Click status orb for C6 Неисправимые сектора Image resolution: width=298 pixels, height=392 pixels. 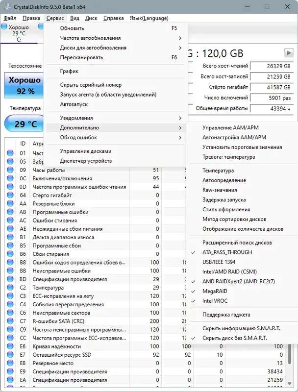pos(10,313)
